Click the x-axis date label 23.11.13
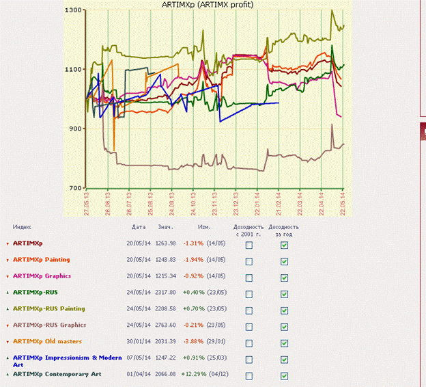 [x=214, y=204]
